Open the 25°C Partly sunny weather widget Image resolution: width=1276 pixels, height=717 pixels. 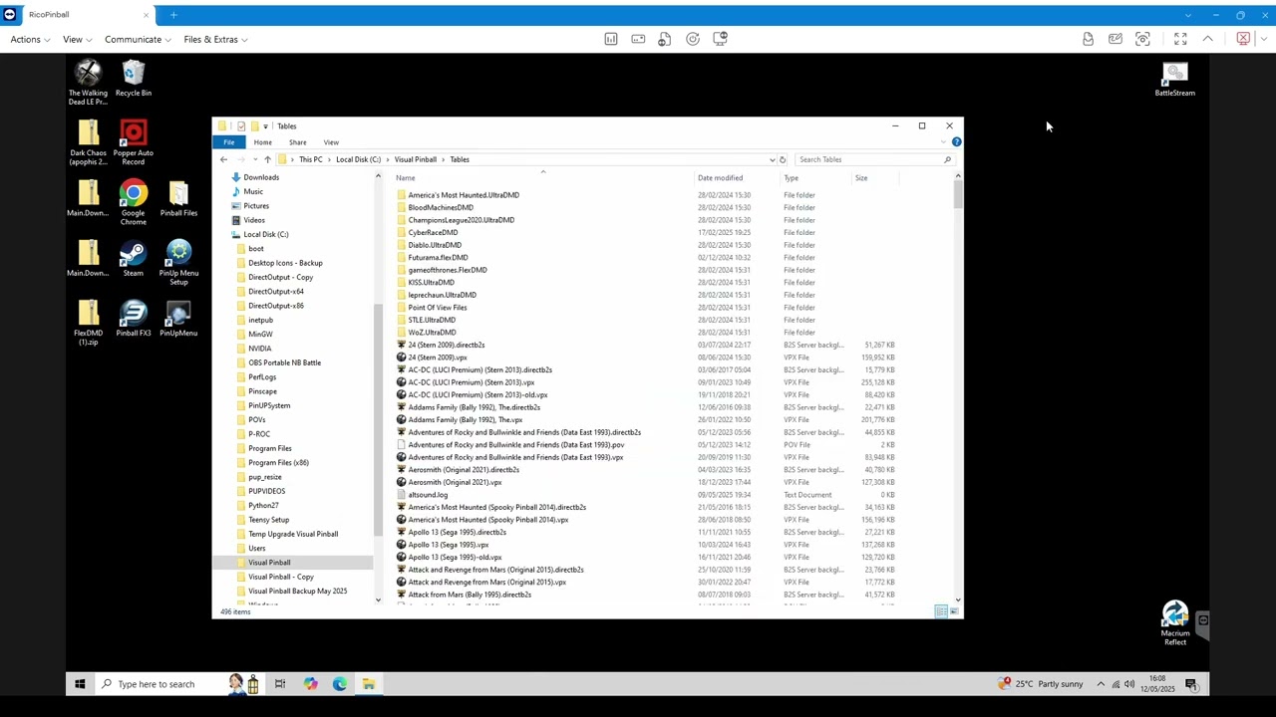click(1040, 684)
